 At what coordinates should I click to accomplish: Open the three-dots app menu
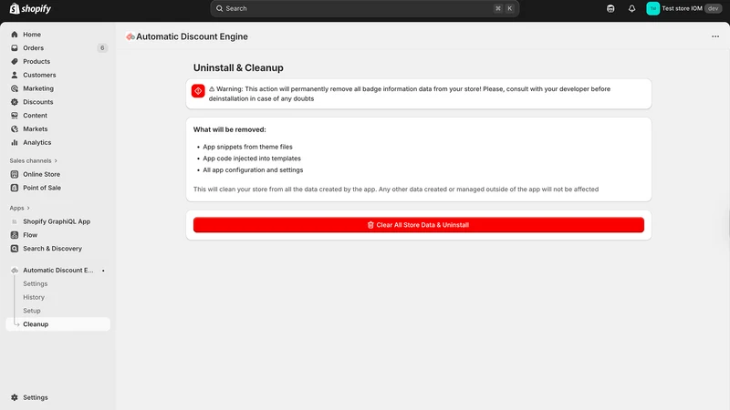coord(715,36)
